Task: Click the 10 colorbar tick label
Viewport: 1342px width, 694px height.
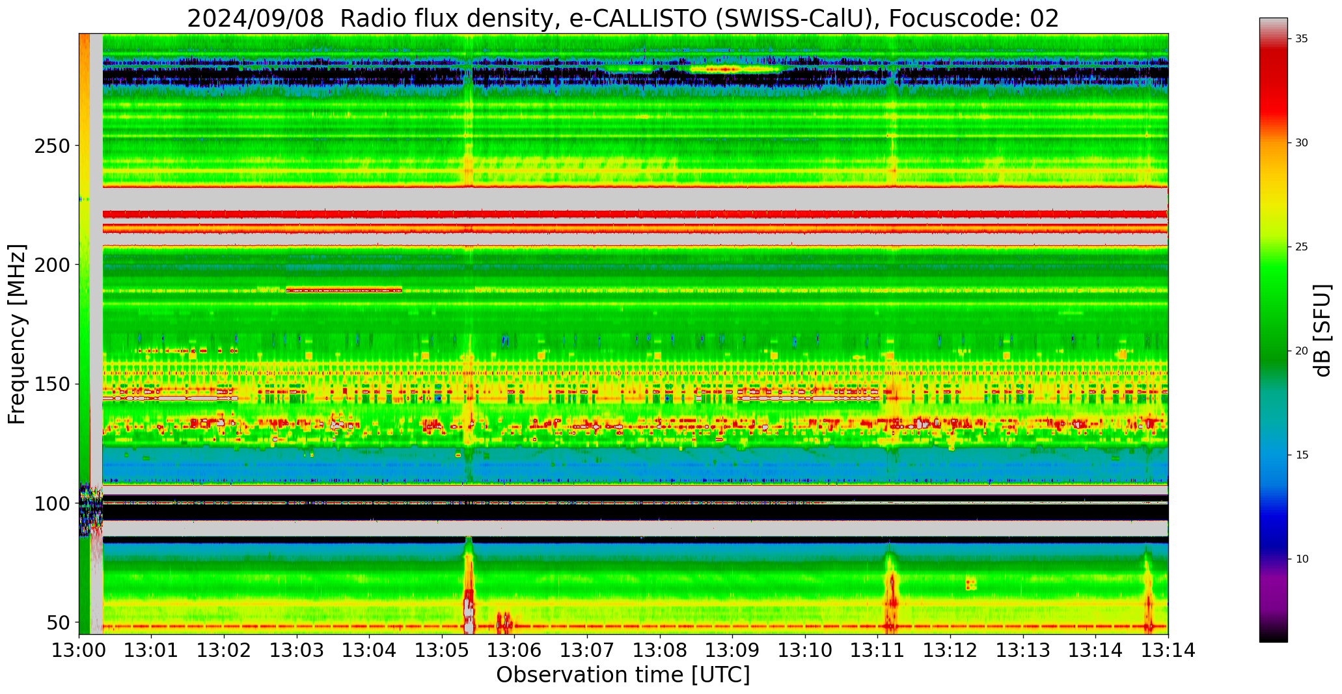Action: (1302, 559)
